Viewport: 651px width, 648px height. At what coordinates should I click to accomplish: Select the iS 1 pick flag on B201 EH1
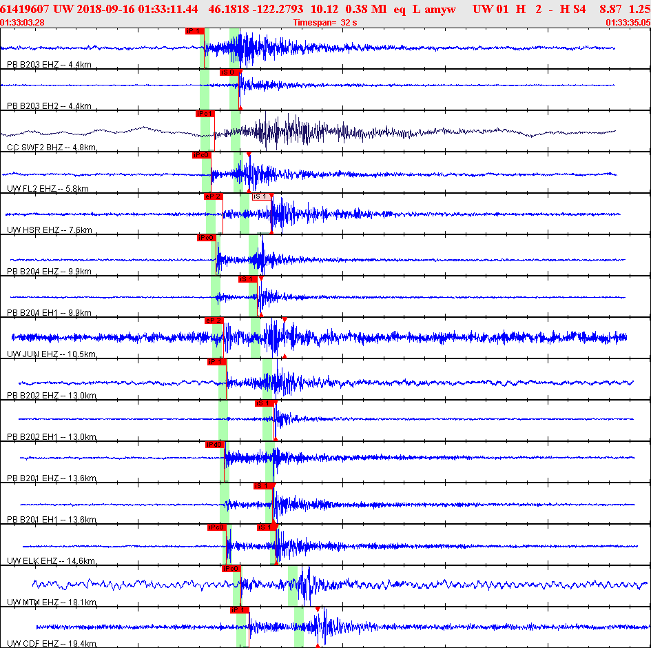pos(263,486)
